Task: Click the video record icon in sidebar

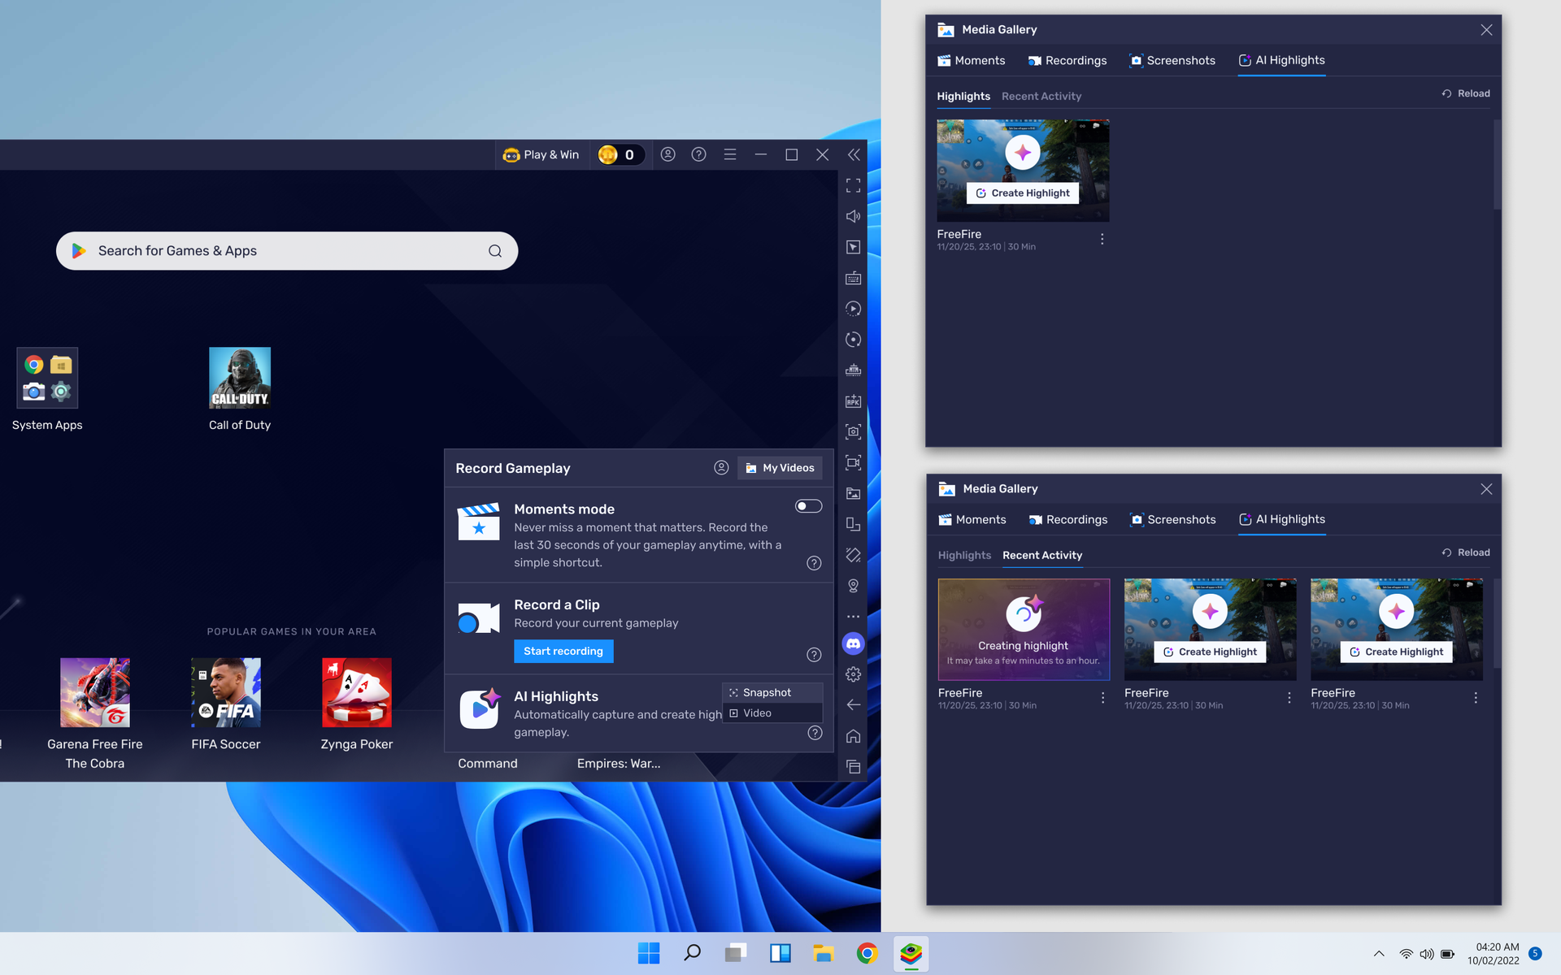Action: [853, 463]
